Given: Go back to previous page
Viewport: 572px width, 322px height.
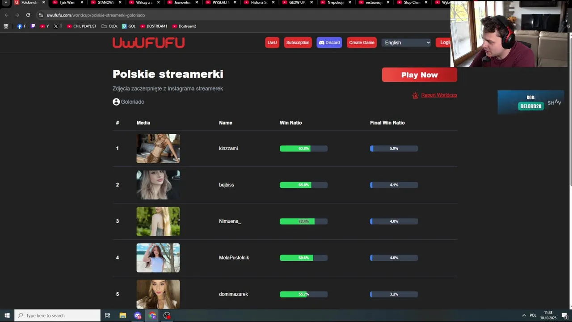Looking at the screenshot, I should pyautogui.click(x=6, y=15).
